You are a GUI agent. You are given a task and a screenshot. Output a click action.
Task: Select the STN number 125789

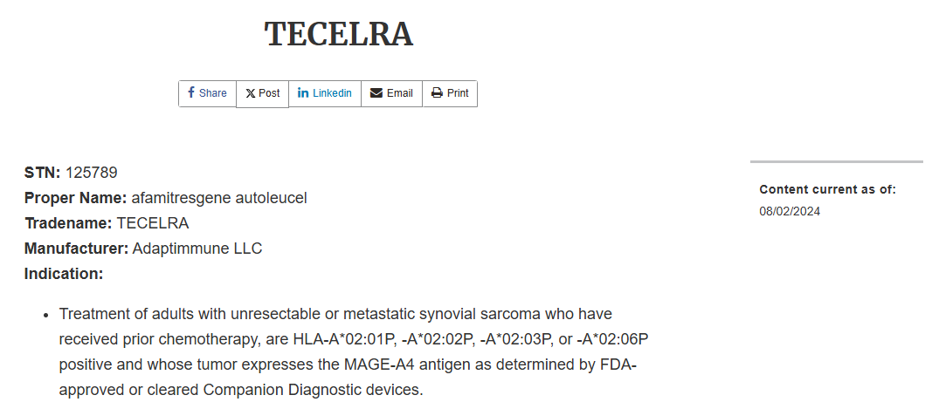[x=91, y=173]
